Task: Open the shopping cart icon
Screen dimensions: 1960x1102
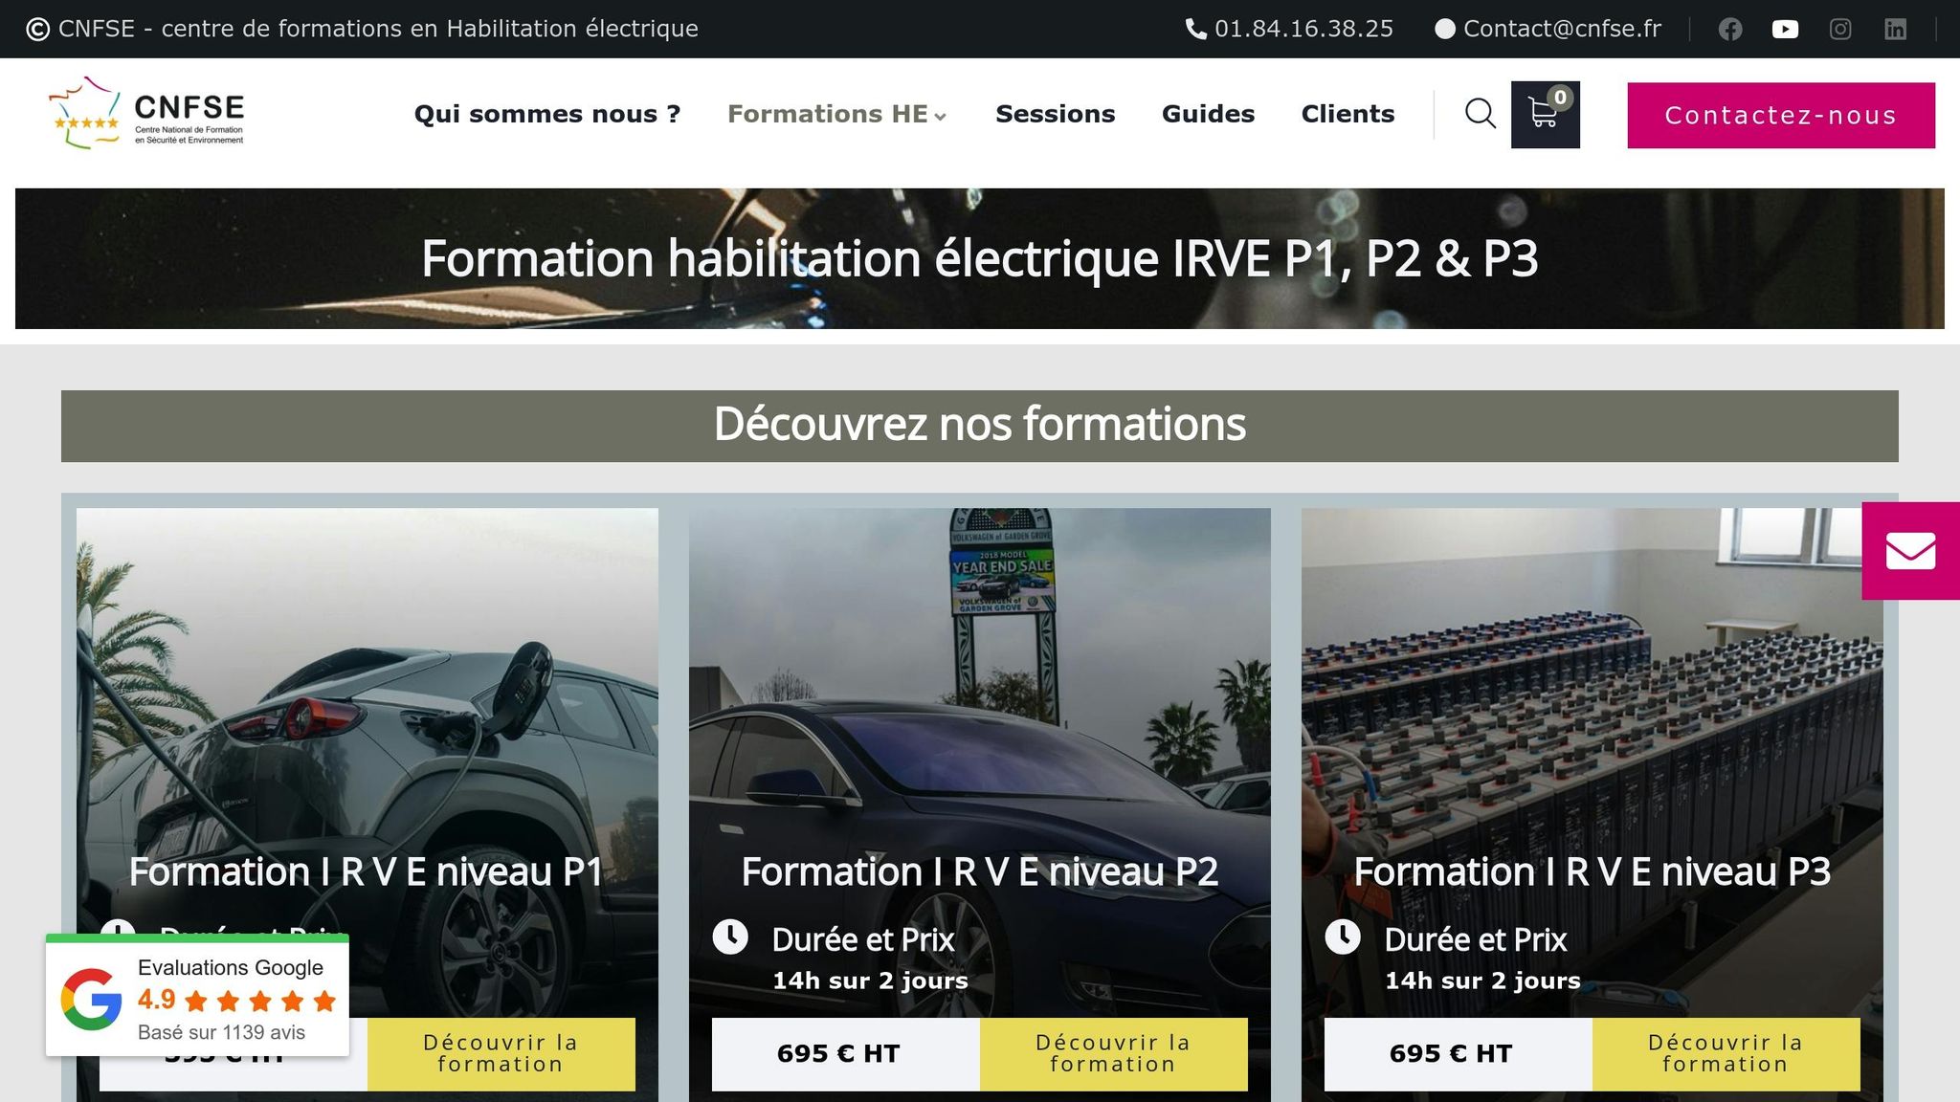Action: tap(1546, 115)
